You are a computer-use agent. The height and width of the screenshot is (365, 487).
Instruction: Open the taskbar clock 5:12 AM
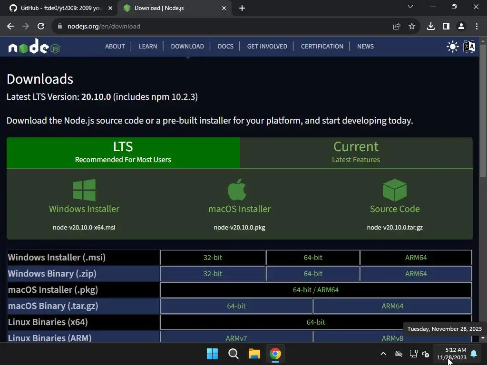pyautogui.click(x=452, y=354)
